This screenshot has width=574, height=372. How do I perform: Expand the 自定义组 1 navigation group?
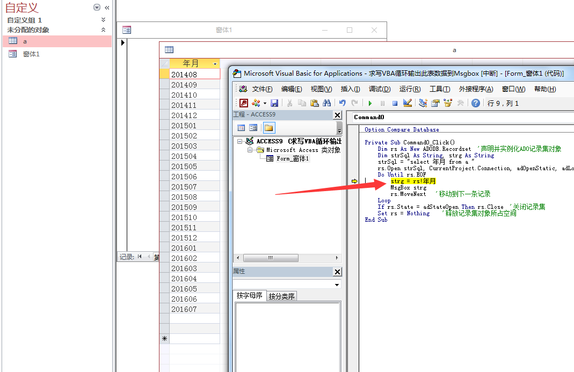tap(103, 20)
